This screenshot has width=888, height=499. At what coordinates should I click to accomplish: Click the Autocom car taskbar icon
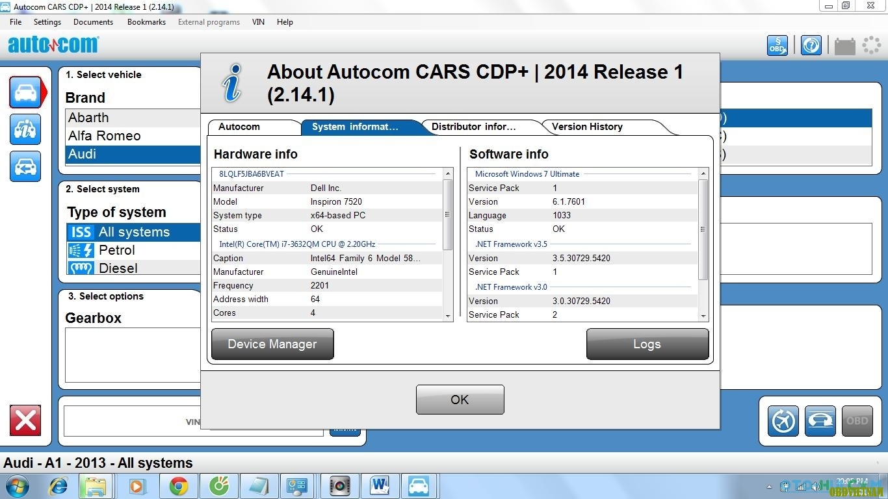pyautogui.click(x=419, y=486)
